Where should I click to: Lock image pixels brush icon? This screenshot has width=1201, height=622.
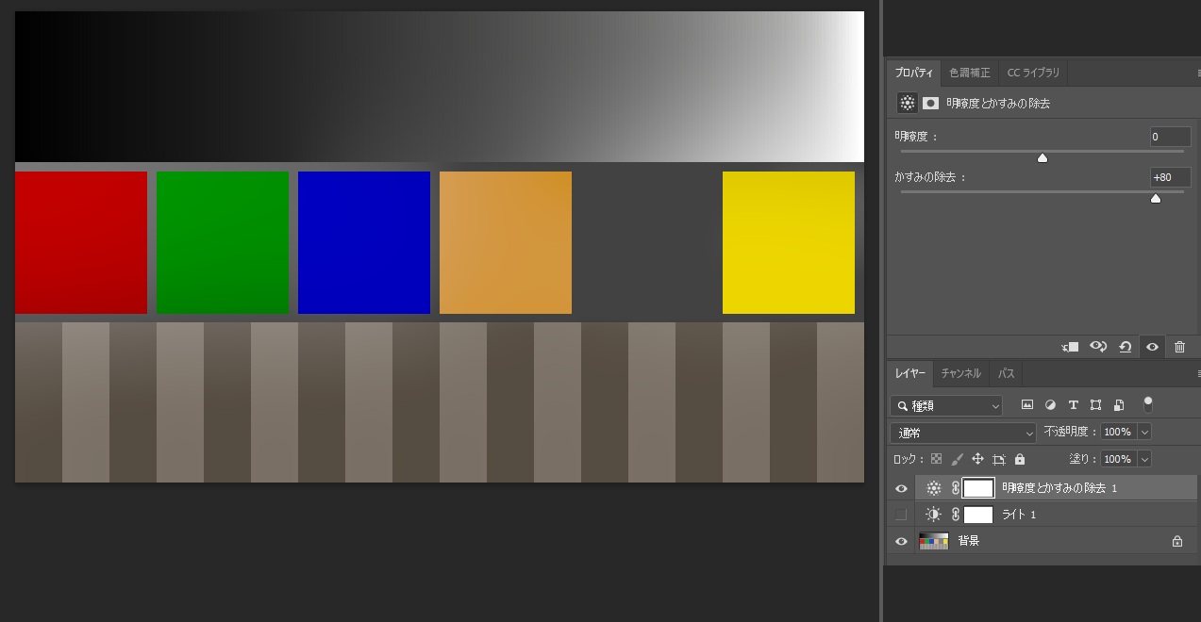pos(957,459)
